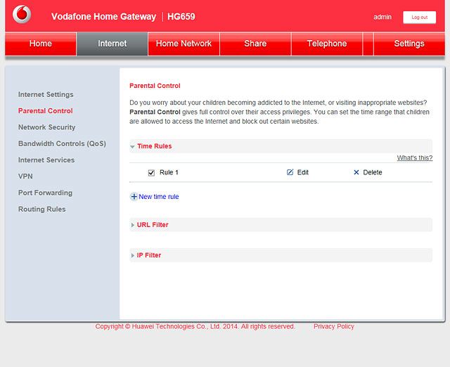Screen dimensions: 450x367
Task: Click the plus icon beside New time rule
Action: [x=134, y=197]
